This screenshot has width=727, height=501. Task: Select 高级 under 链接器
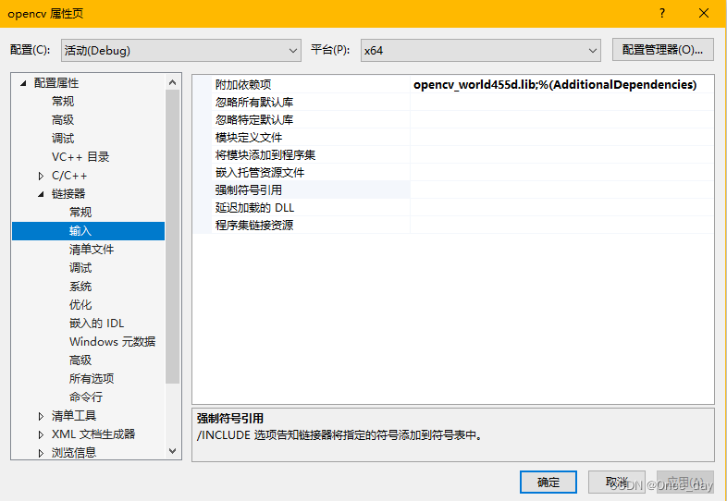pyautogui.click(x=80, y=360)
